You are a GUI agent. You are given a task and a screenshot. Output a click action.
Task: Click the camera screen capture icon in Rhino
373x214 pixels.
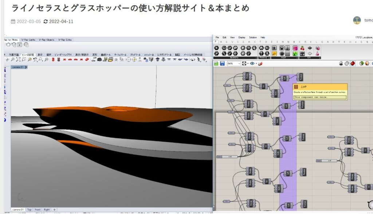point(99,59)
